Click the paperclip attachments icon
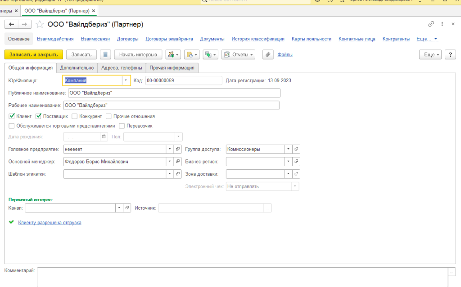Screen dimensions: 461x287 [x=268, y=55]
